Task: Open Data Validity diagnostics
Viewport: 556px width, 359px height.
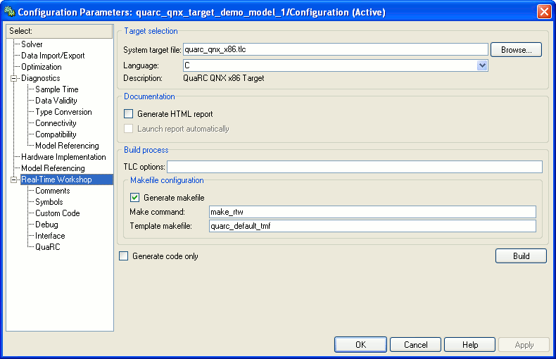Action: [56, 101]
